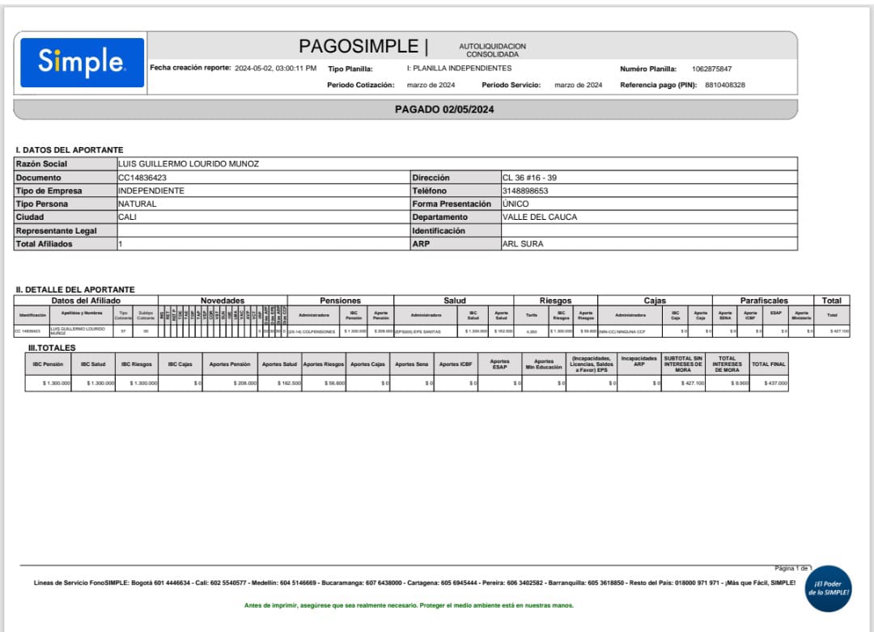Click the I. DATOS DEL APORTANTE section heading
Screen dimensions: 874x632
pyautogui.click(x=70, y=150)
